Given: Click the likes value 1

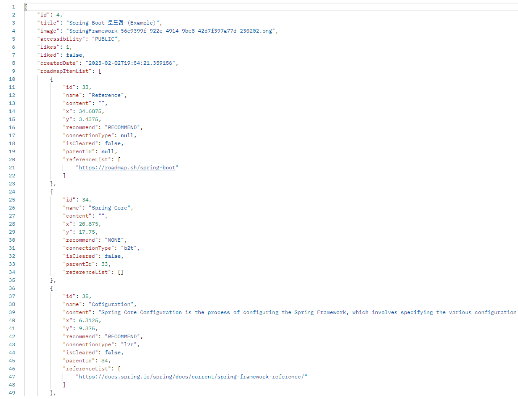Looking at the screenshot, I should coord(67,47).
